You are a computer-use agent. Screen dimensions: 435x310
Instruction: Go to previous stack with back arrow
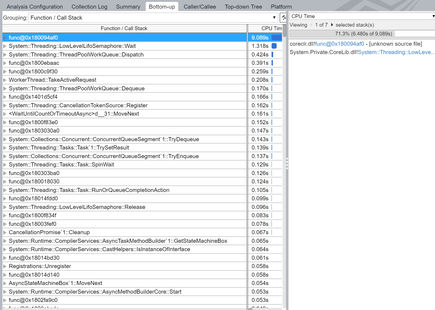(311, 25)
